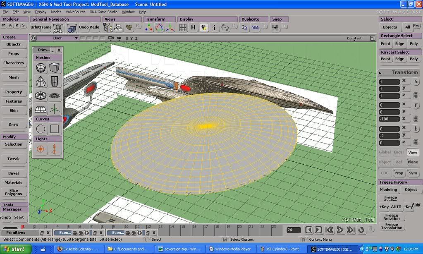The width and height of the screenshot is (423, 254).
Task: Create a cone mesh primitive
Action: click(x=41, y=81)
